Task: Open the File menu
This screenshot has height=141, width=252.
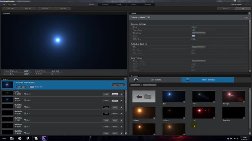Action: [4, 5]
